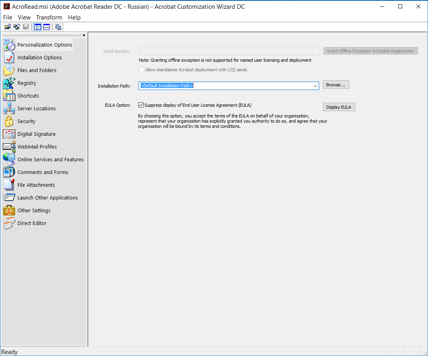Click the 'EULA Option:' label
This screenshot has width=428, height=356.
coord(118,105)
